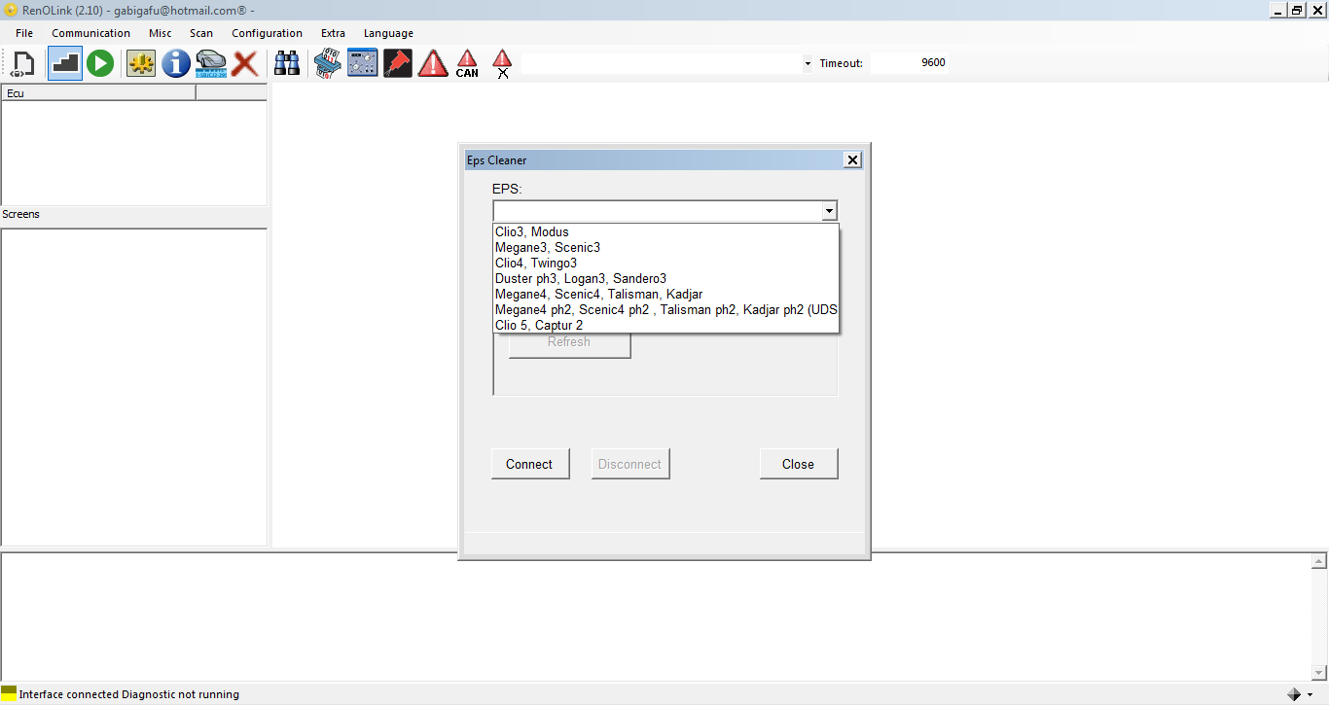Click the binary data chip icon
The height and width of the screenshot is (705, 1329).
click(328, 64)
